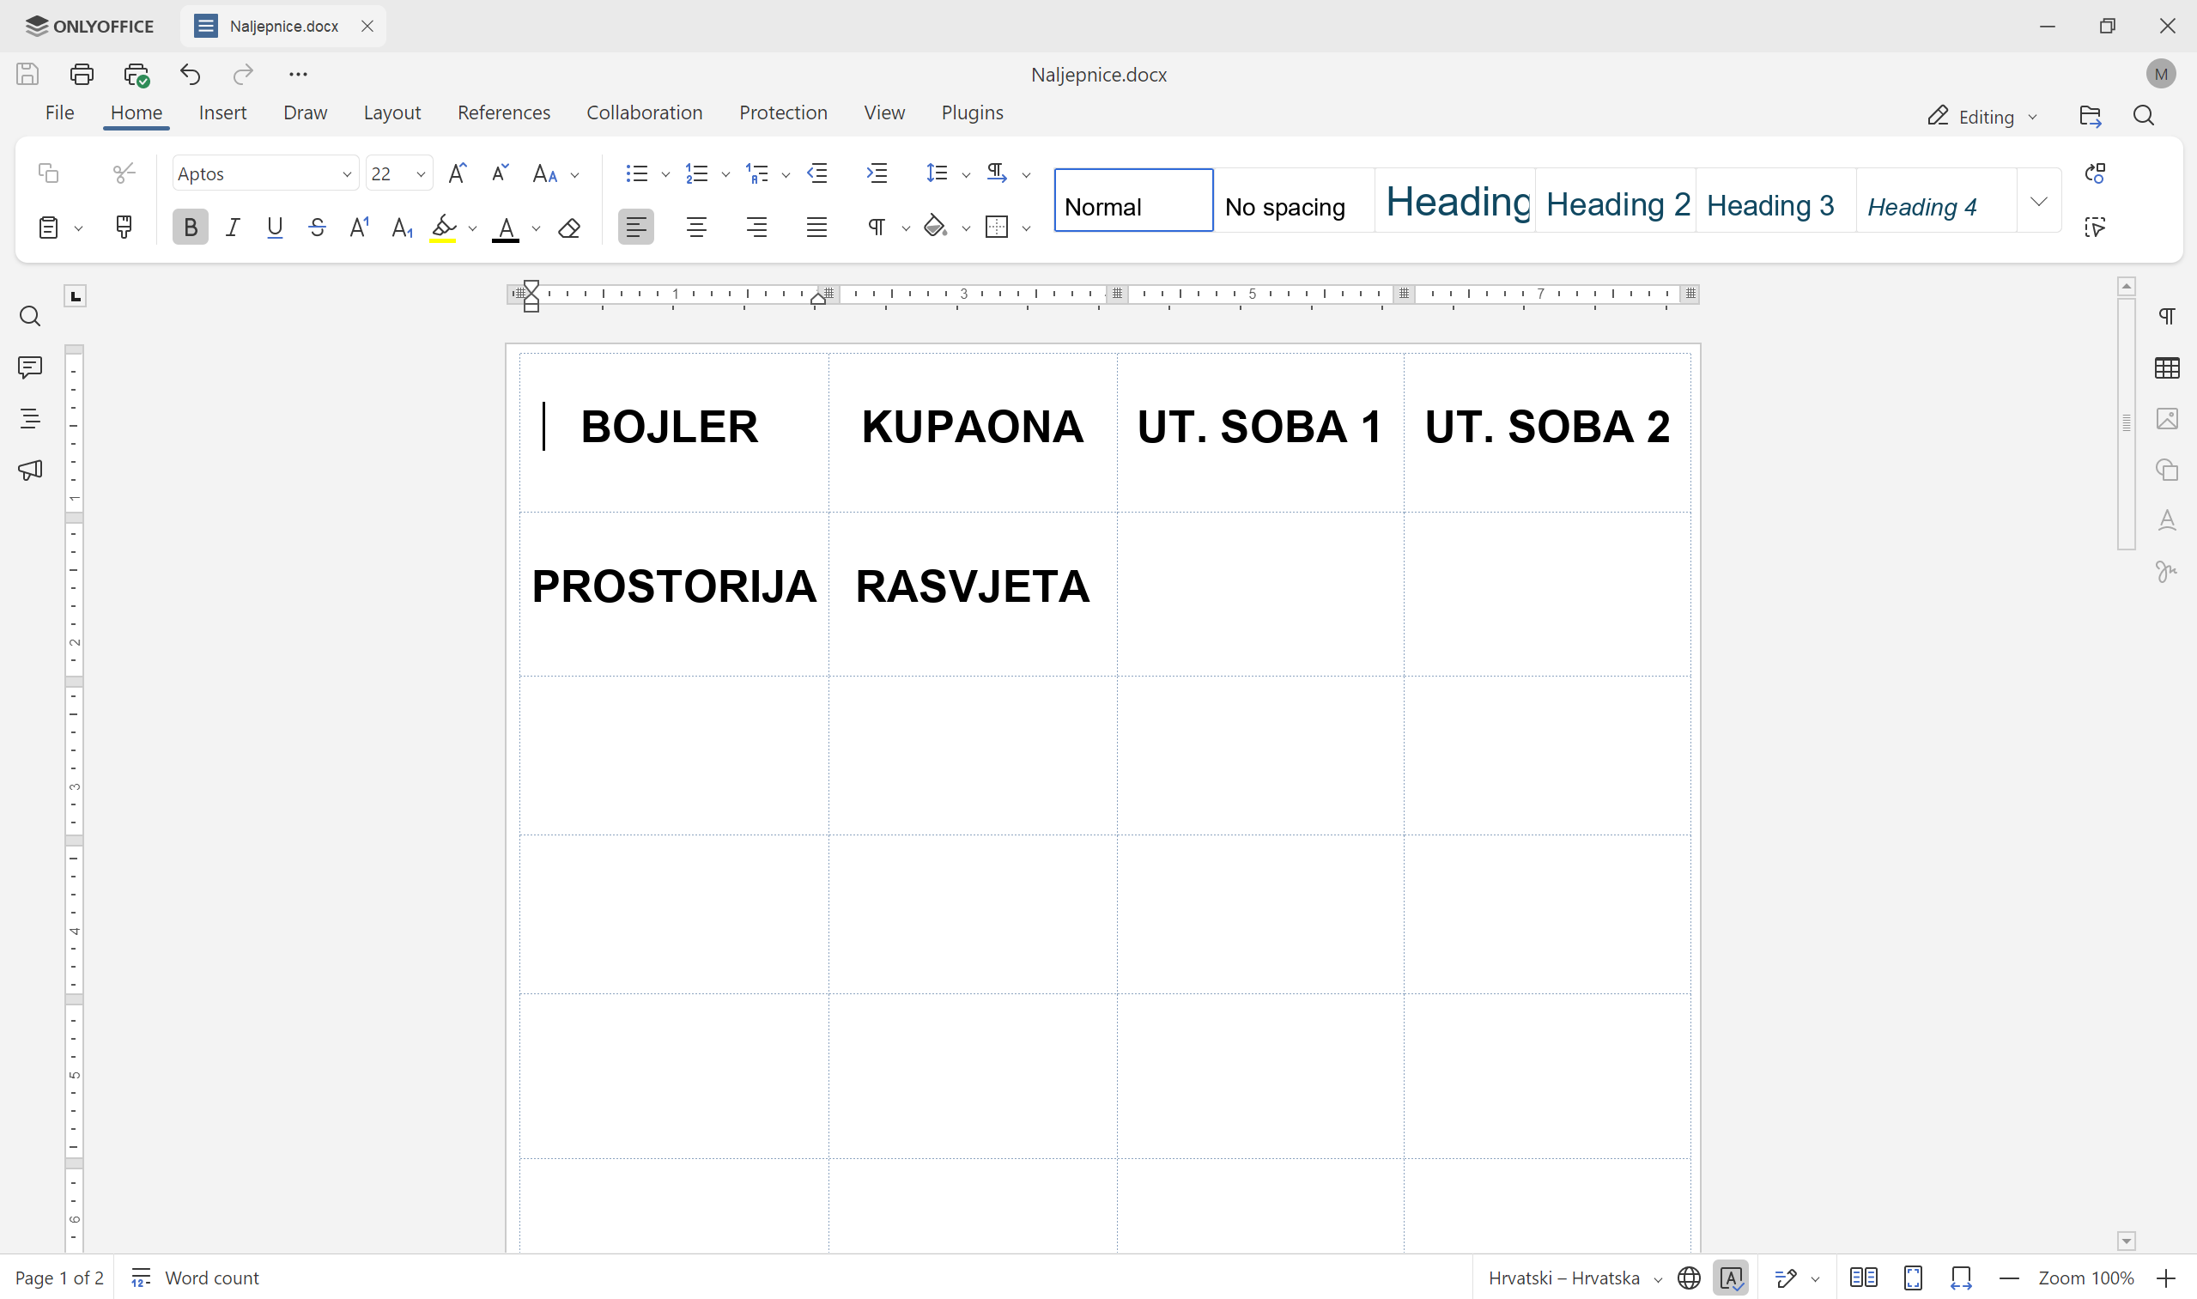Screen dimensions: 2197x1299
Task: Click the Clear Style eraser icon
Action: point(569,228)
